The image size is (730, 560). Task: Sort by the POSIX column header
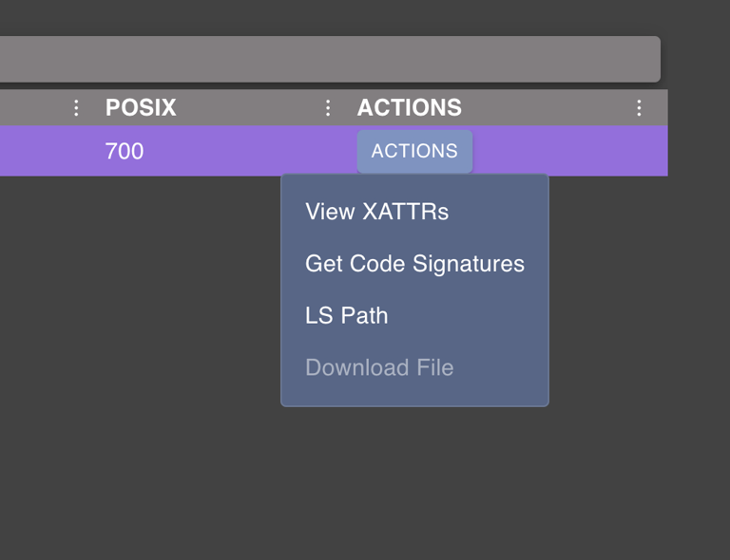[141, 108]
